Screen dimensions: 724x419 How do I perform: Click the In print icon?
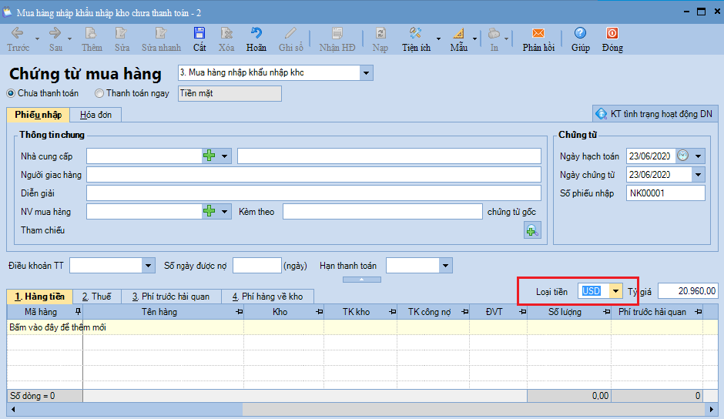tap(494, 39)
